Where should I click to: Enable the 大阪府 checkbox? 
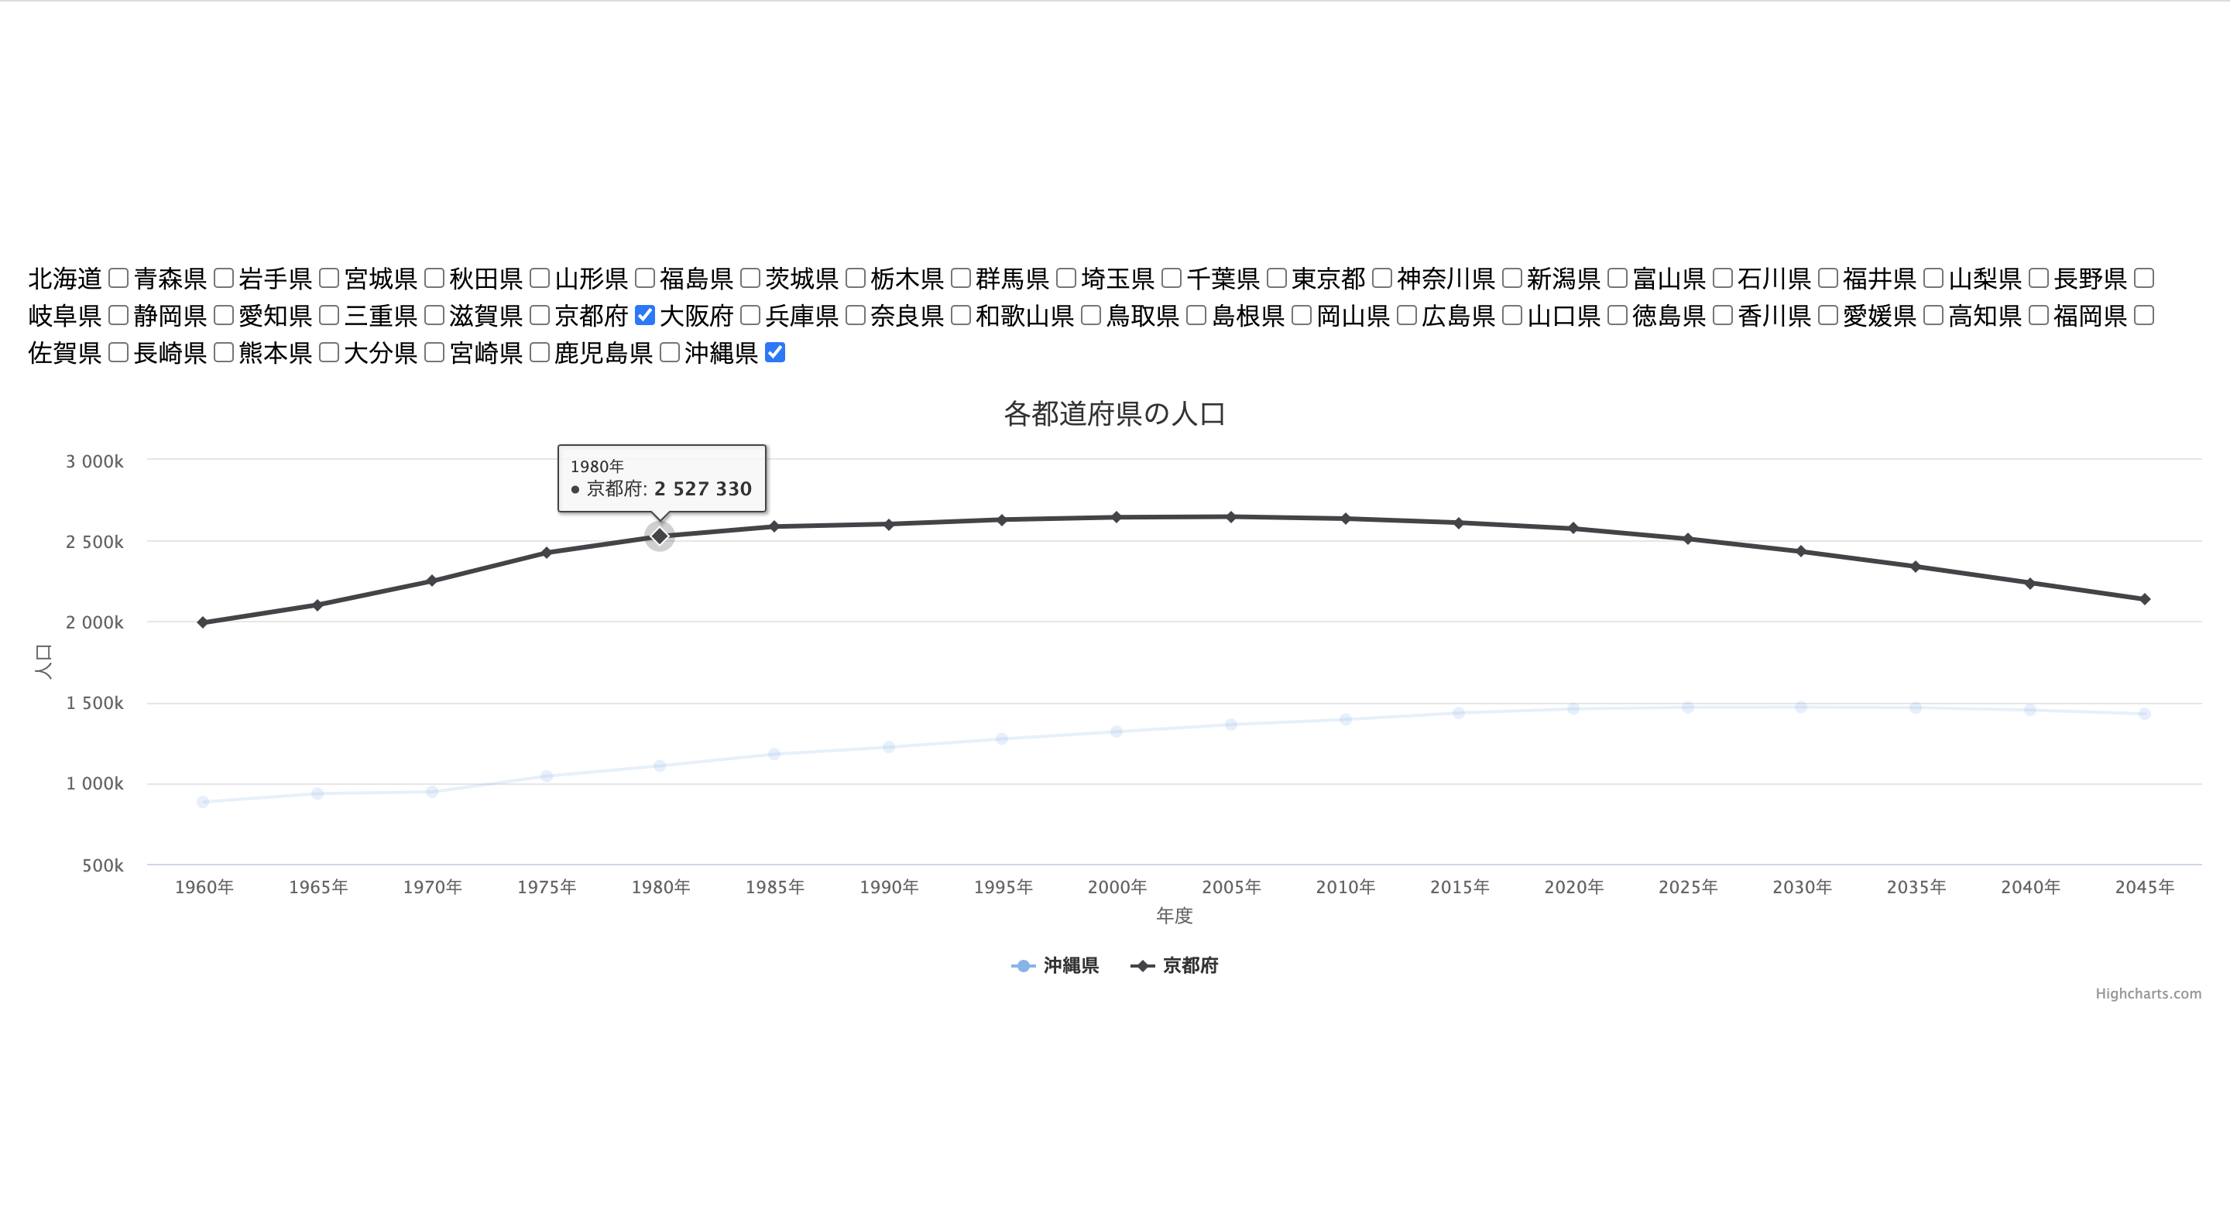(751, 316)
